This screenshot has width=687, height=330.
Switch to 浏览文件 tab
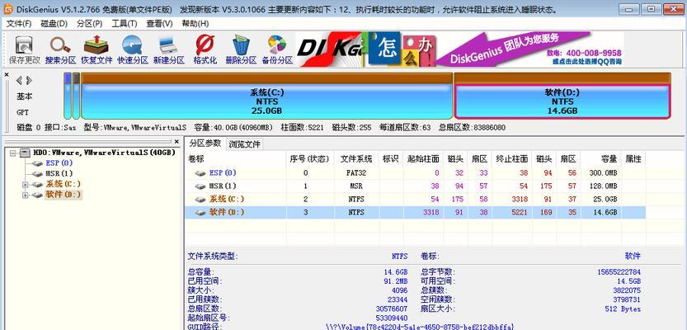click(244, 144)
